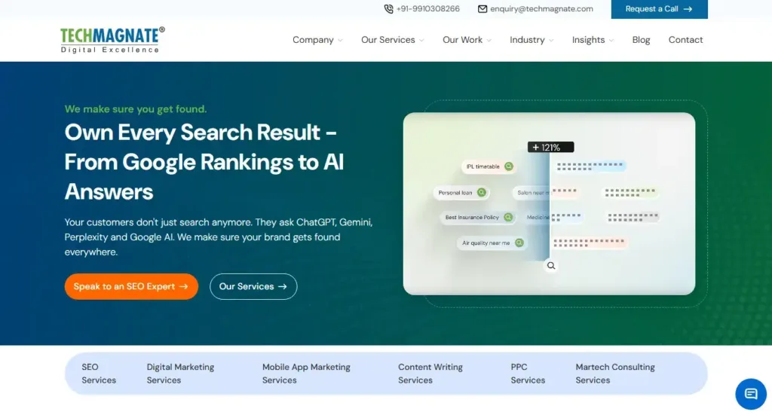The width and height of the screenshot is (772, 415).
Task: Click the search icon on IPL timetable pill
Action: [509, 166]
